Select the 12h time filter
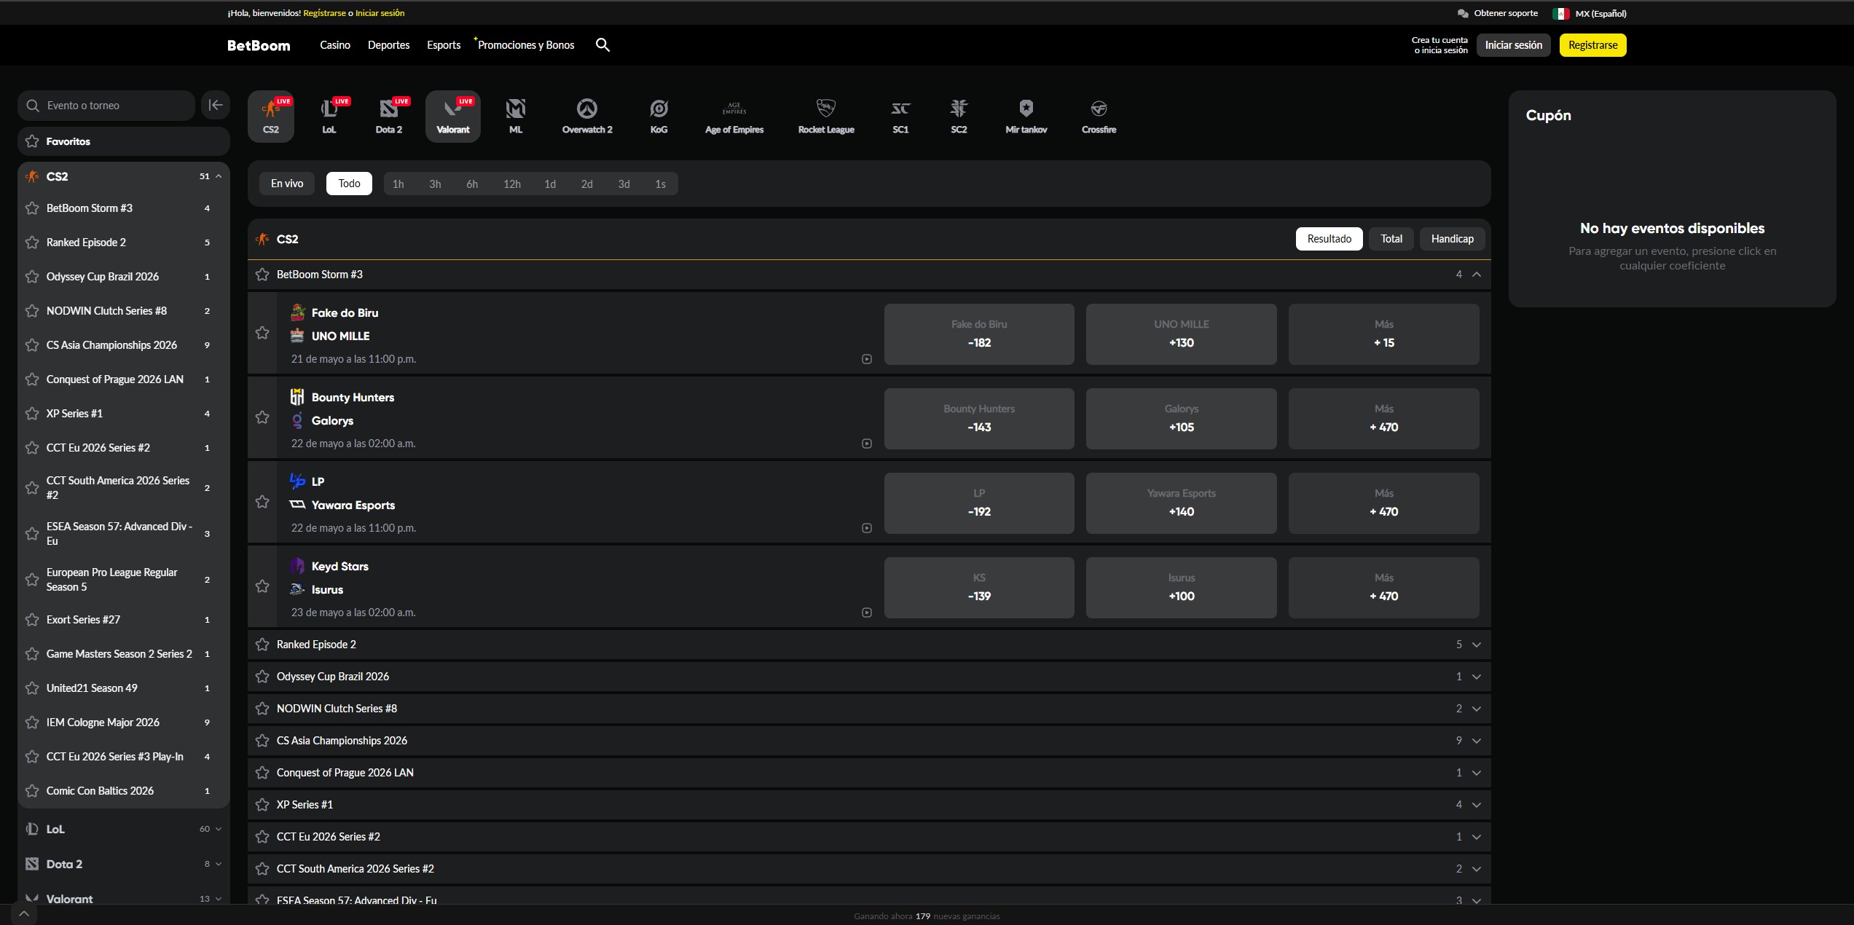This screenshot has width=1854, height=925. 512,184
